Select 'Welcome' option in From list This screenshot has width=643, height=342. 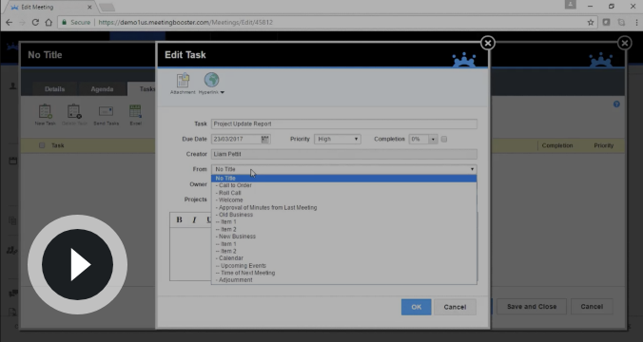(344, 200)
